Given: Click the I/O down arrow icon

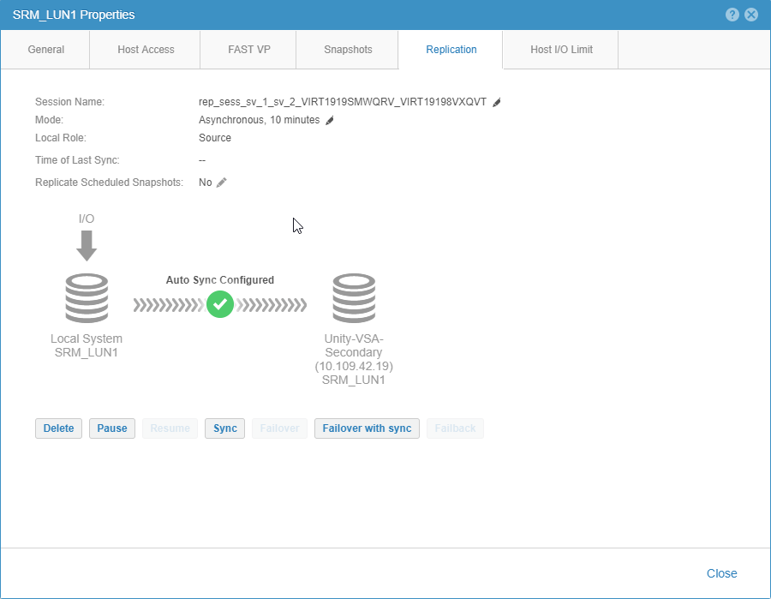Looking at the screenshot, I should click(87, 247).
